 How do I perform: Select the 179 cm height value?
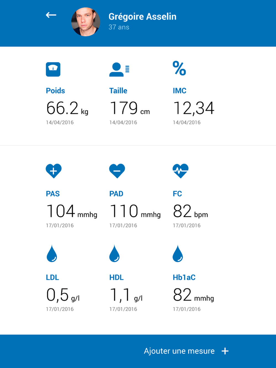tap(129, 108)
